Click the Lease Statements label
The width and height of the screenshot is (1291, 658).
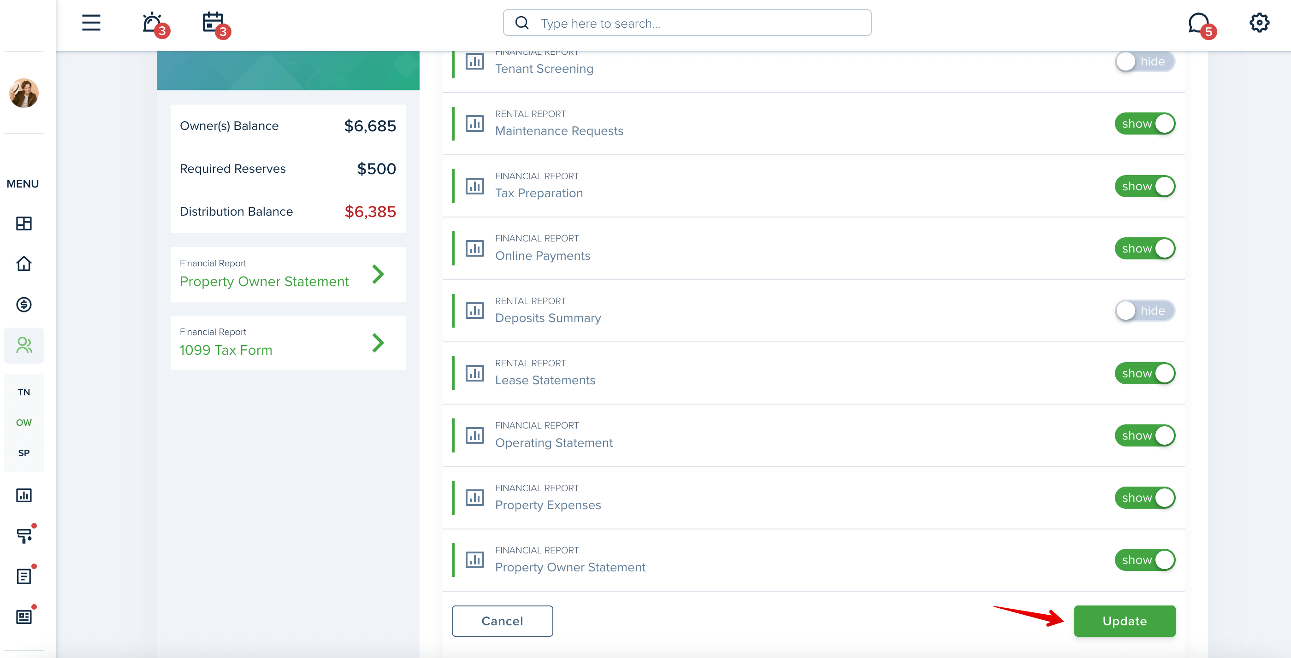click(x=545, y=380)
